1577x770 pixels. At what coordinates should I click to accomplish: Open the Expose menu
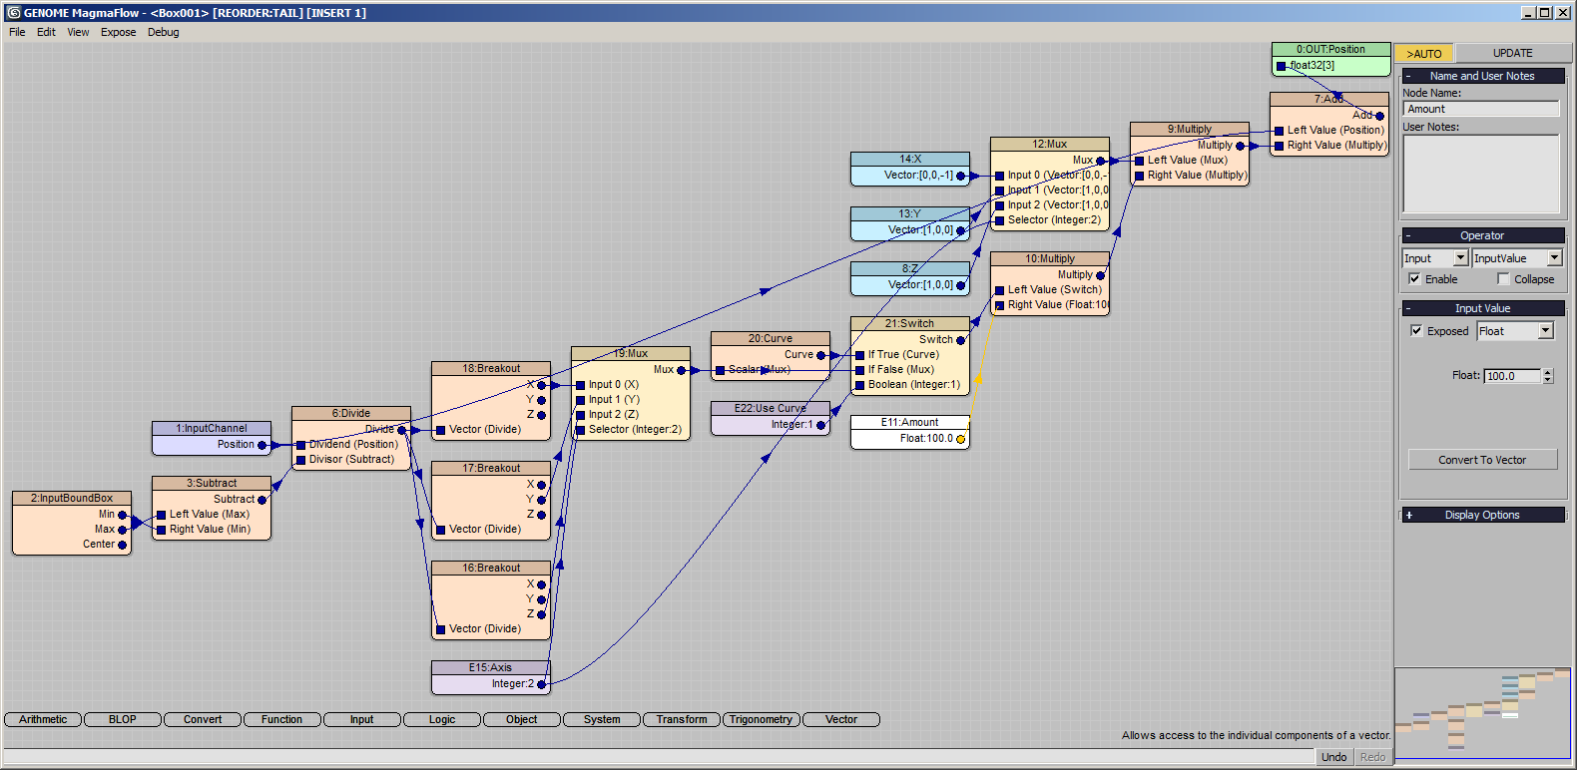pyautogui.click(x=118, y=32)
